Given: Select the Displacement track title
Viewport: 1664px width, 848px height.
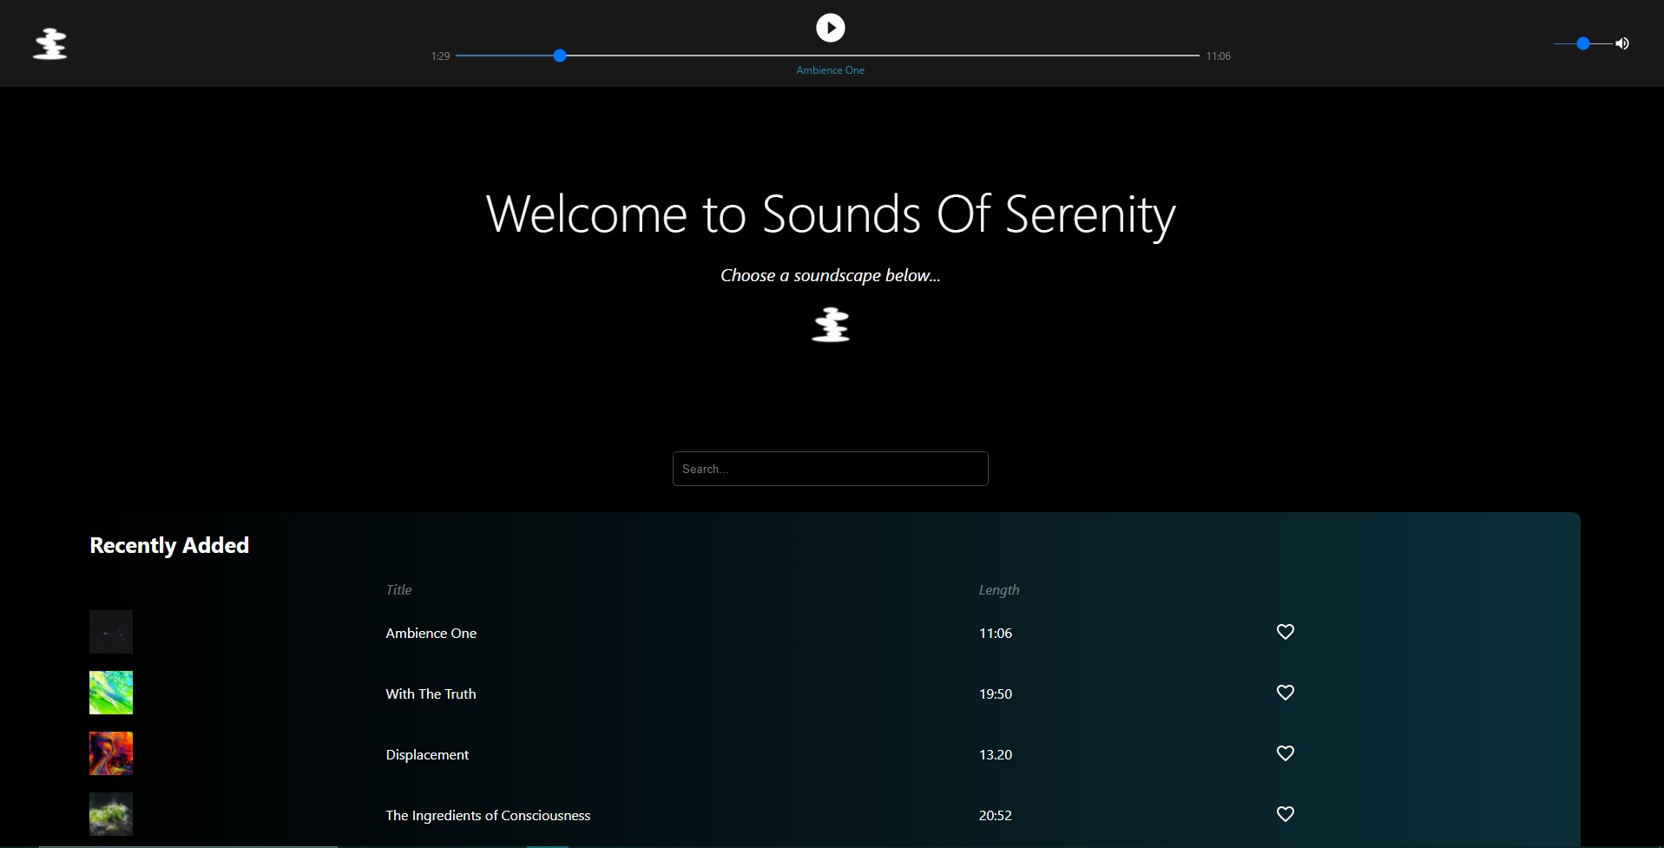Looking at the screenshot, I should (x=427, y=755).
